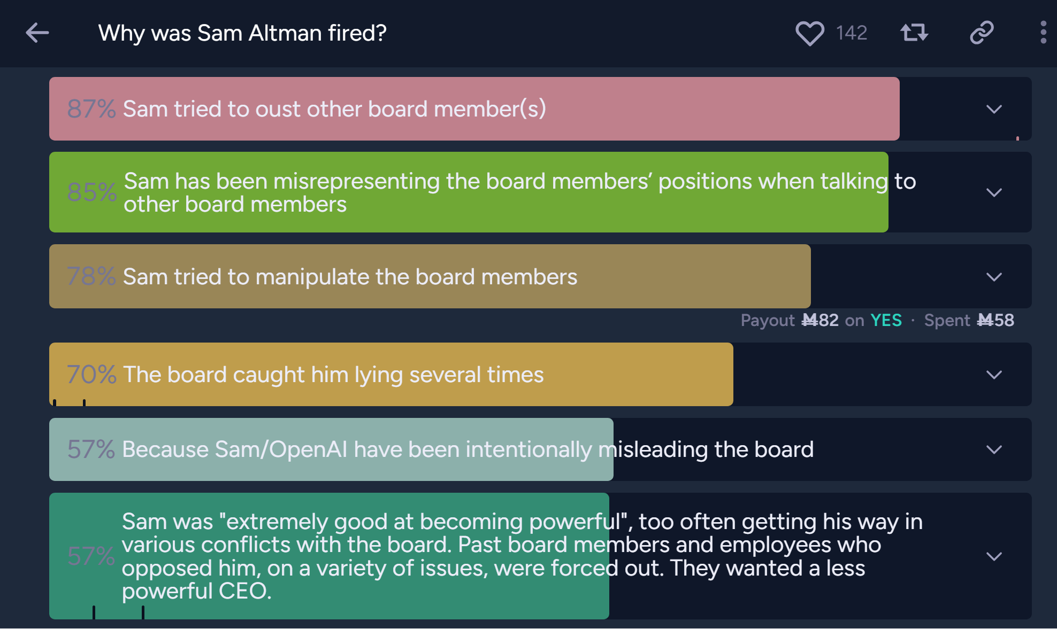1057x629 pixels.
Task: View the 'Payout Ṁ82 on YES' position
Action: coord(821,320)
